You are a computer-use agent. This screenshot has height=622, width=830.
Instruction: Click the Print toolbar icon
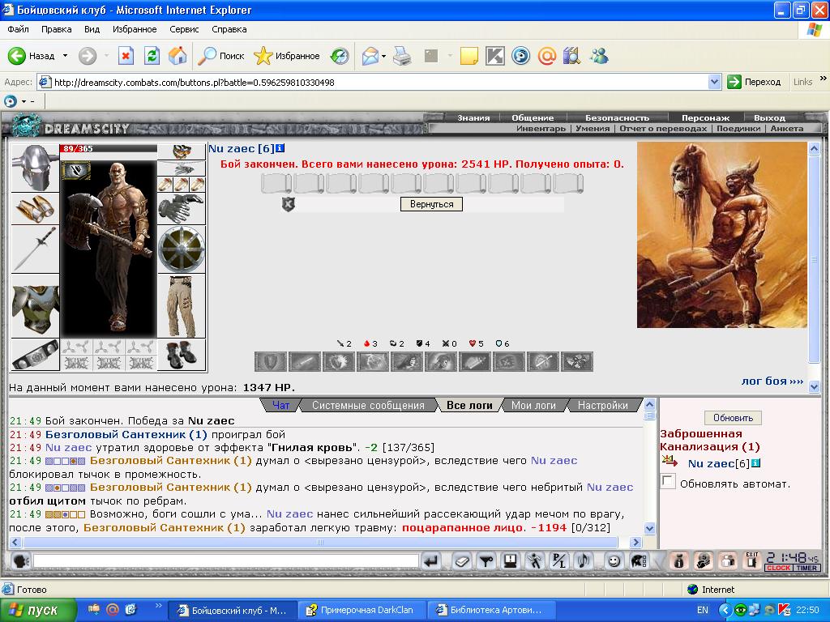pyautogui.click(x=402, y=56)
